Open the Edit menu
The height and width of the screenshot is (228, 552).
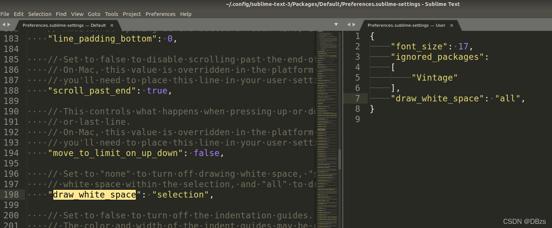[19, 14]
